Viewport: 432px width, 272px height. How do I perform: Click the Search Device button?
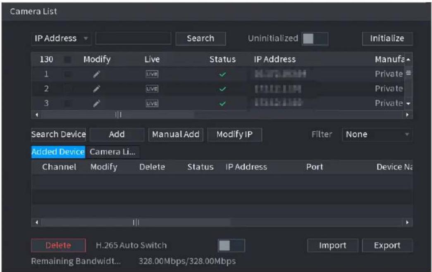[58, 135]
